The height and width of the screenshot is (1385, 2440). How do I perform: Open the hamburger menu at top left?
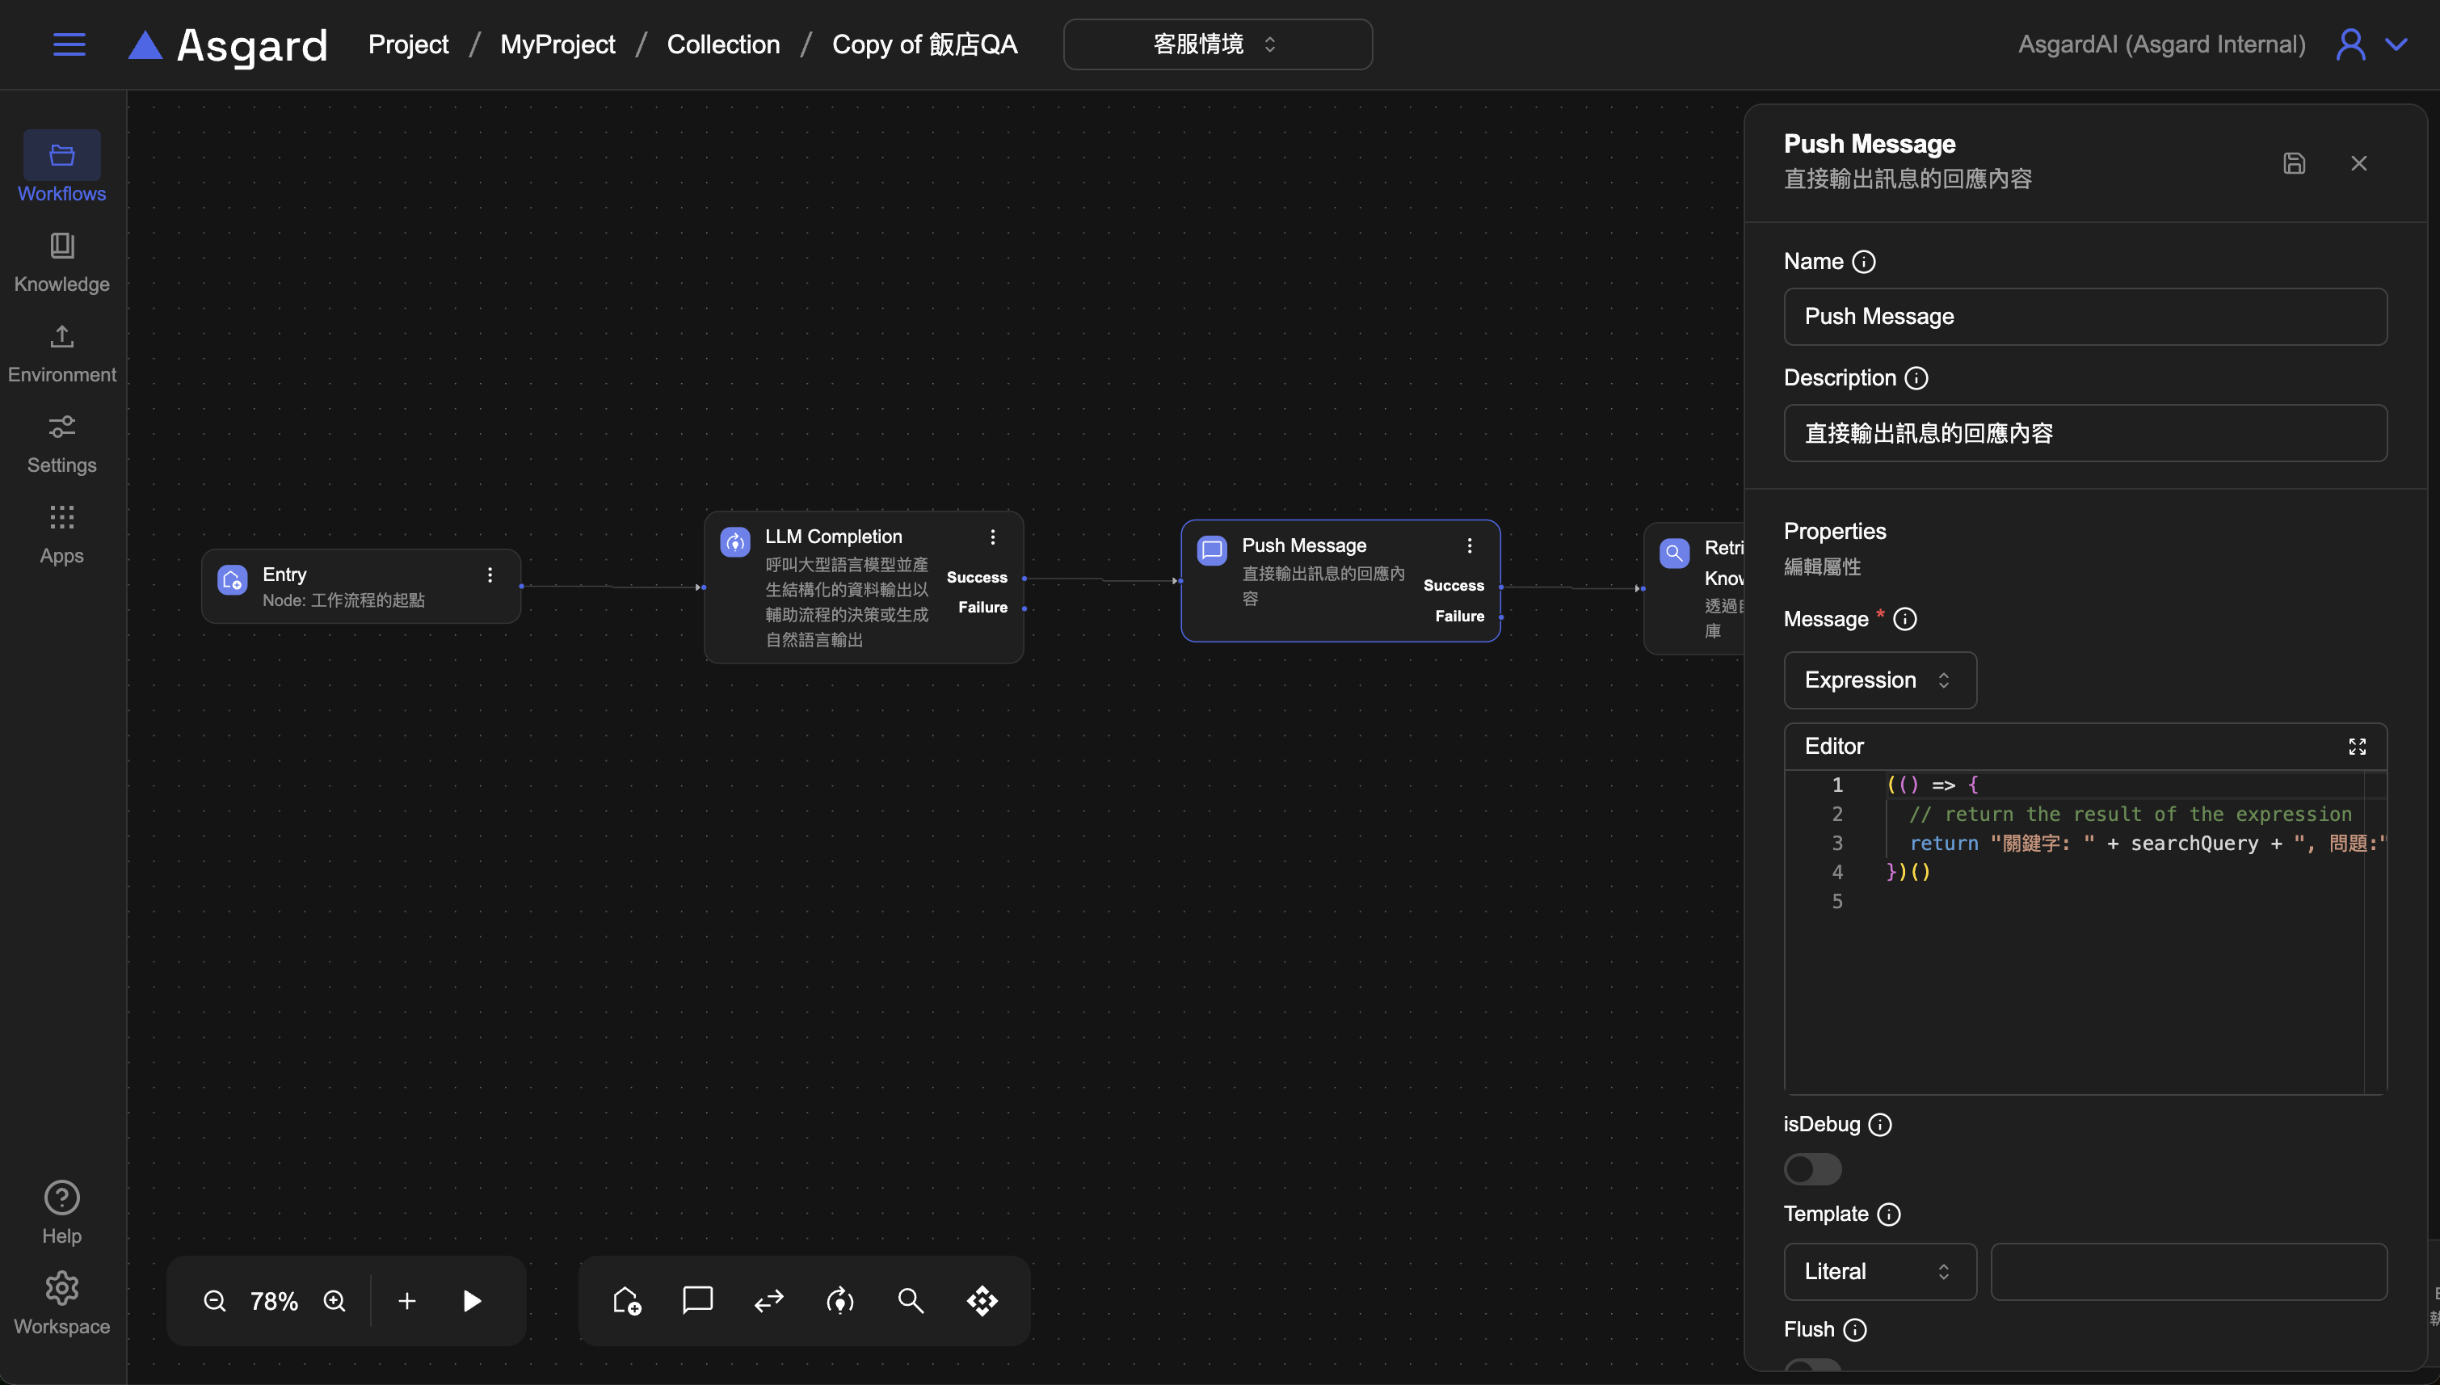69,44
